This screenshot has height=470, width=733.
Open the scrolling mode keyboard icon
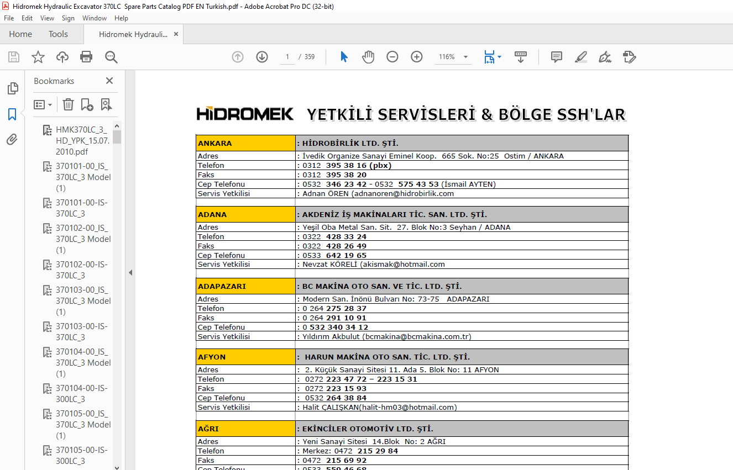pyautogui.click(x=521, y=57)
